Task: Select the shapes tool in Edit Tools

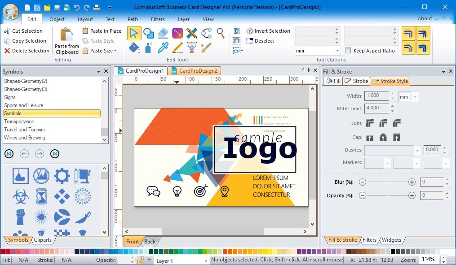Action: [x=149, y=33]
